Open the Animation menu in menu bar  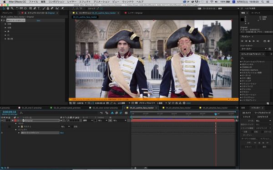(101, 2)
